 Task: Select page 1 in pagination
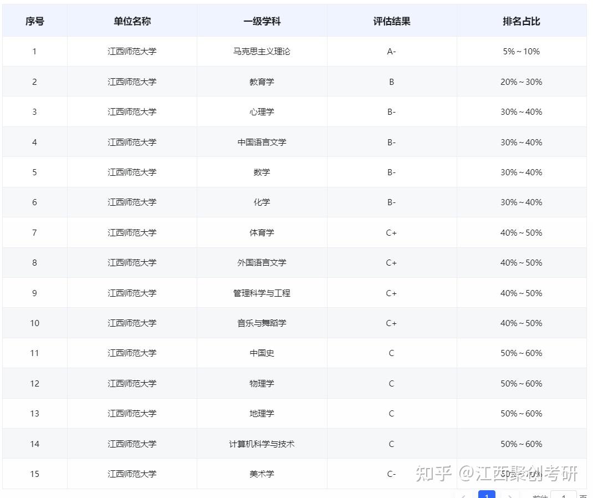[x=487, y=495]
